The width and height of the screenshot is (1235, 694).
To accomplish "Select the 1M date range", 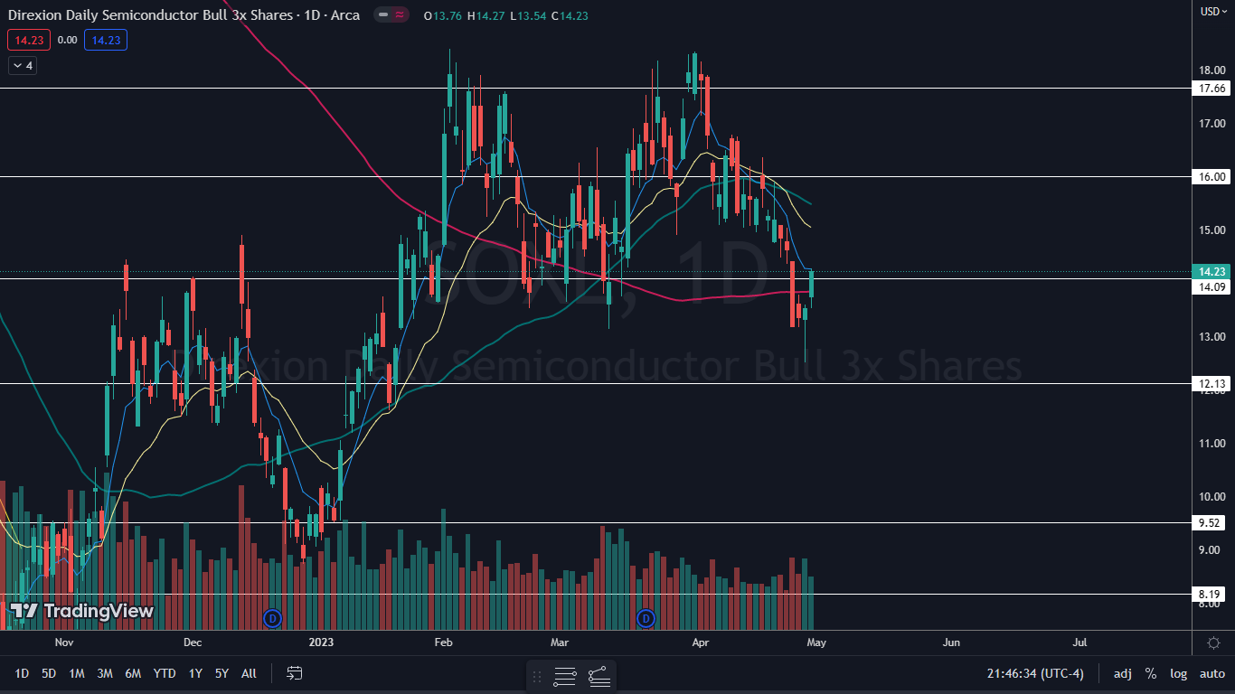I will pos(77,673).
